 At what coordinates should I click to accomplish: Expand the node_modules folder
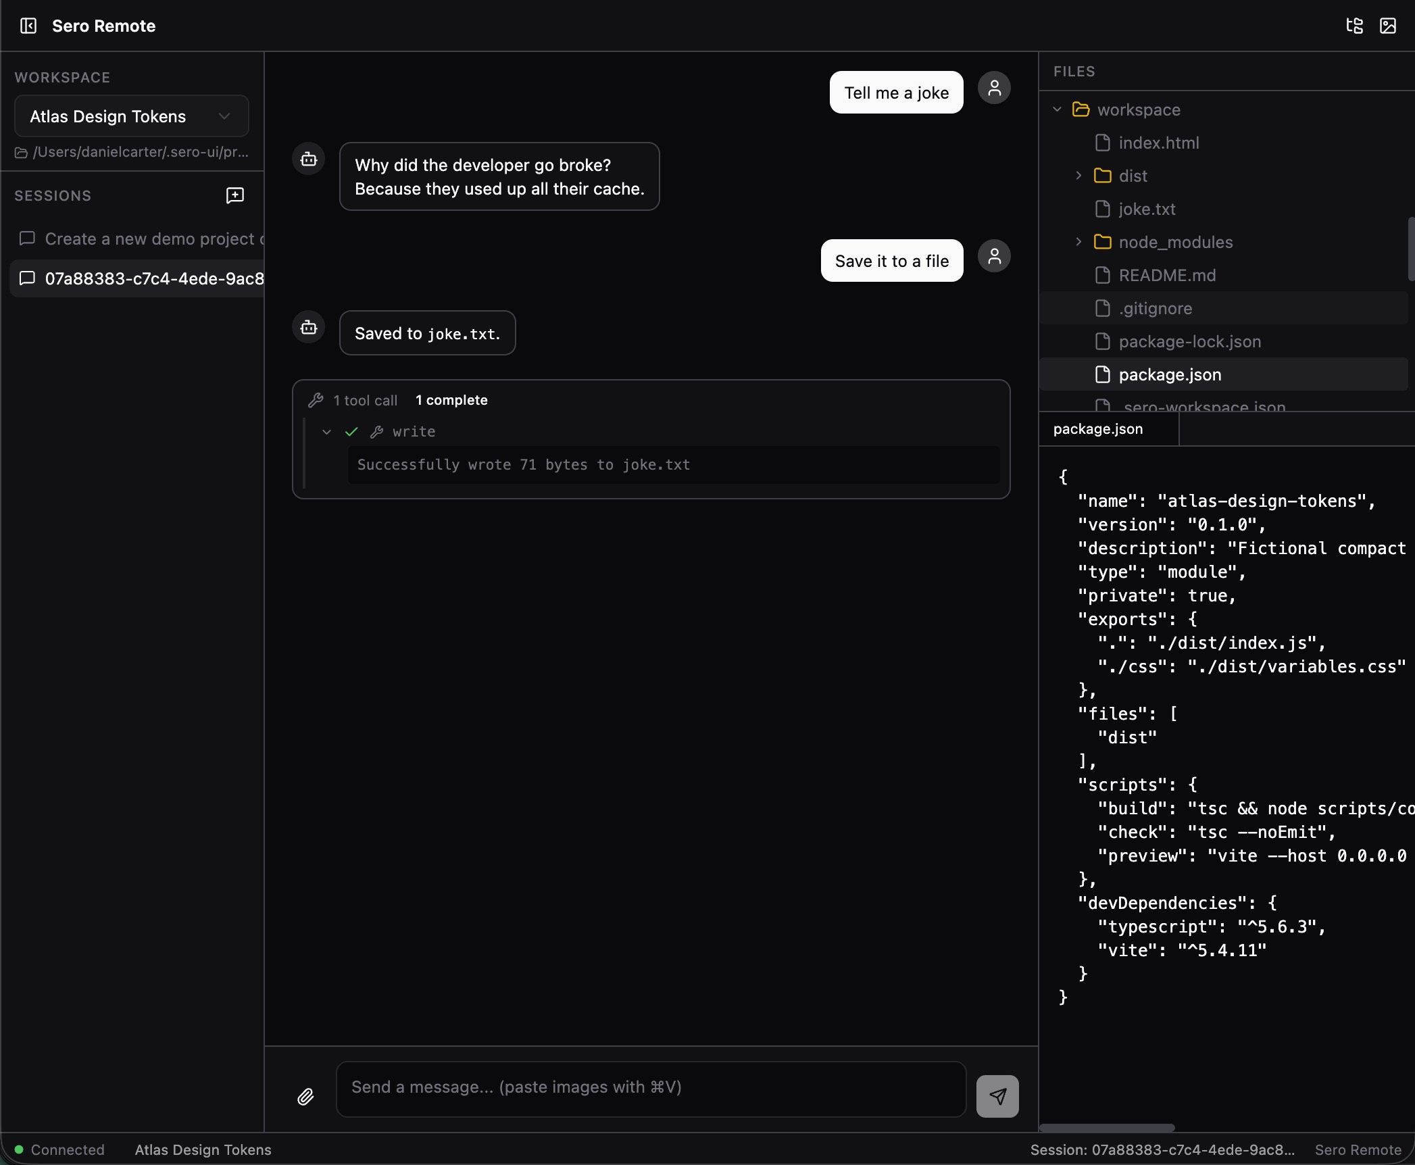click(1077, 241)
